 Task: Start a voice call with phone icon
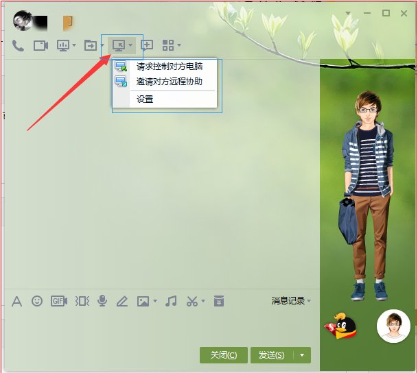18,45
